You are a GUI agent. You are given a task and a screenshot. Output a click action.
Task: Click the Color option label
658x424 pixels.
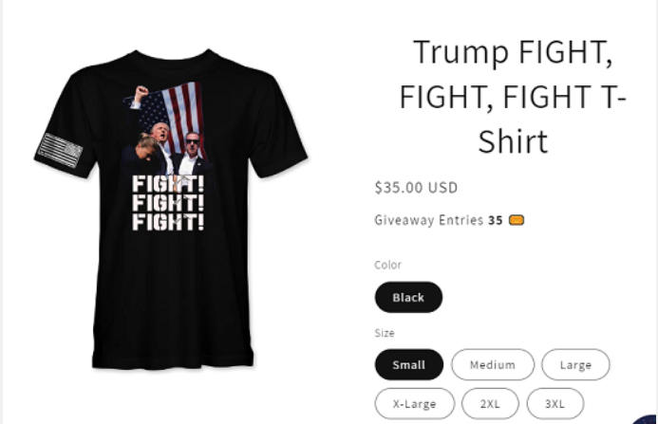387,265
